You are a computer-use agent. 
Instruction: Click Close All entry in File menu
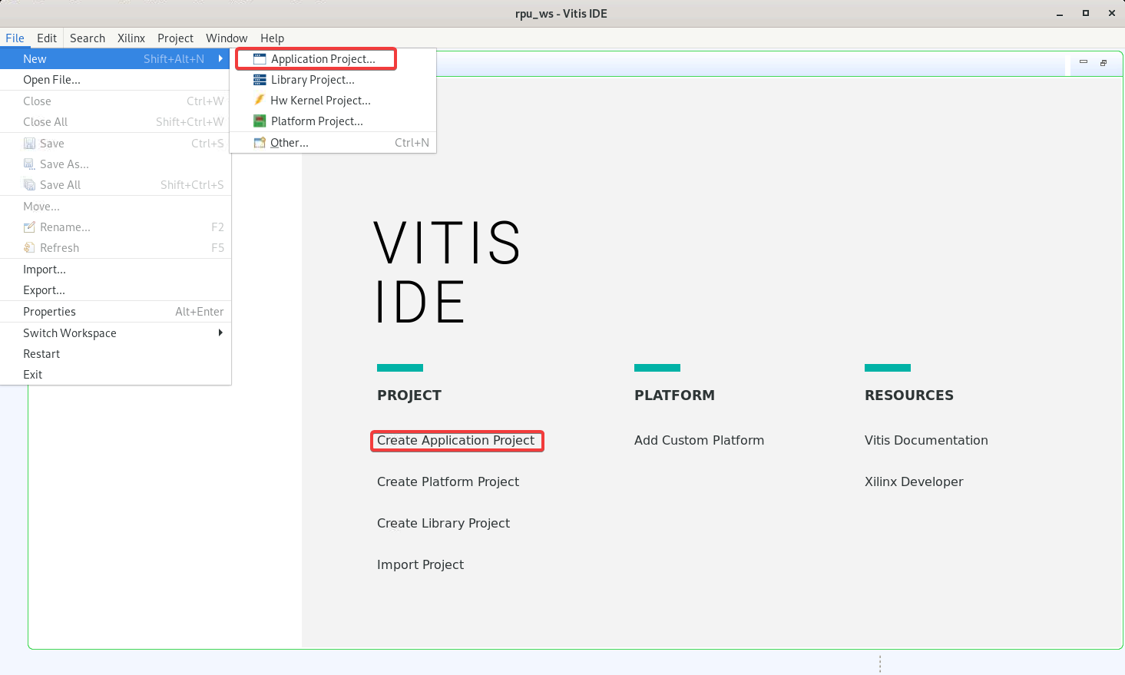[x=115, y=121]
